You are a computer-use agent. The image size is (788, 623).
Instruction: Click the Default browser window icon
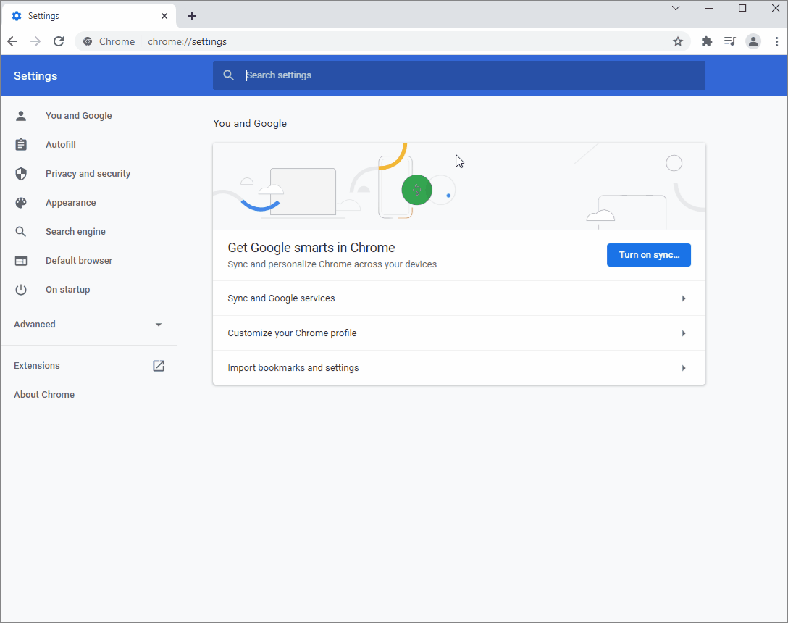coord(21,261)
